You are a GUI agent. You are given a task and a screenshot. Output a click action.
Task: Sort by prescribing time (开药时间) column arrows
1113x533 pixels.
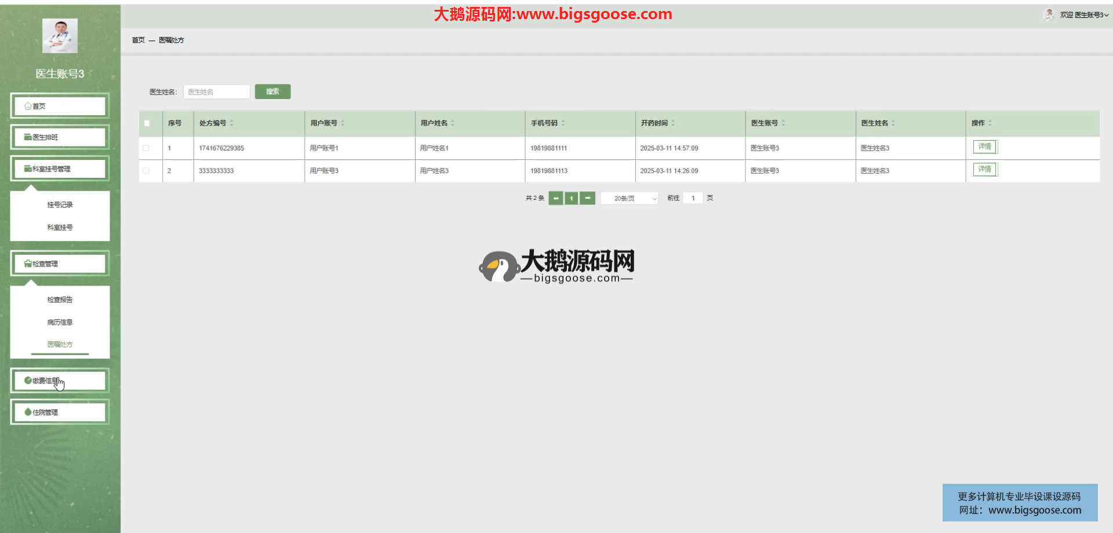coord(673,123)
